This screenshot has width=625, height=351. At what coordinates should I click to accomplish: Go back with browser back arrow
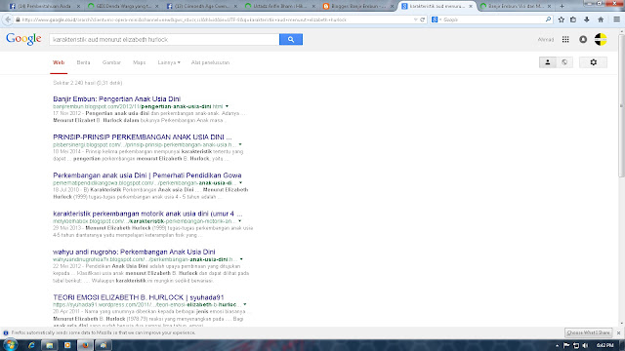8,19
